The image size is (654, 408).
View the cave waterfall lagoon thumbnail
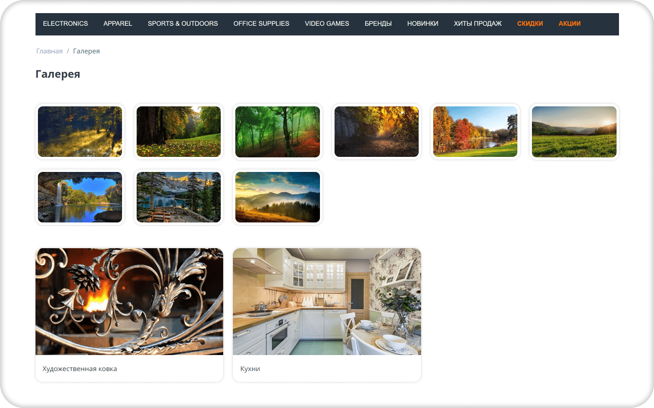[x=80, y=197]
